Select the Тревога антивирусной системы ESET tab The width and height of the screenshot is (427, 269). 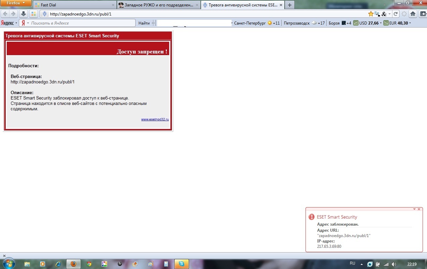(243, 5)
